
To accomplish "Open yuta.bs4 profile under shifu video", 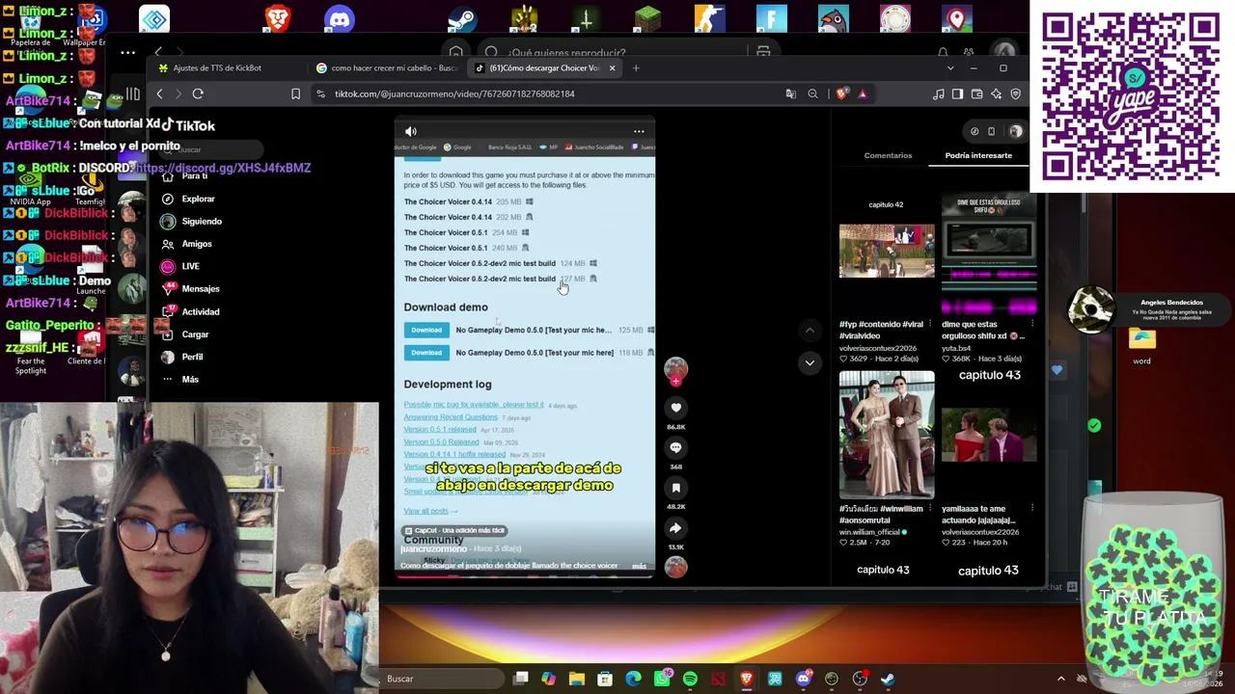I will tap(957, 348).
